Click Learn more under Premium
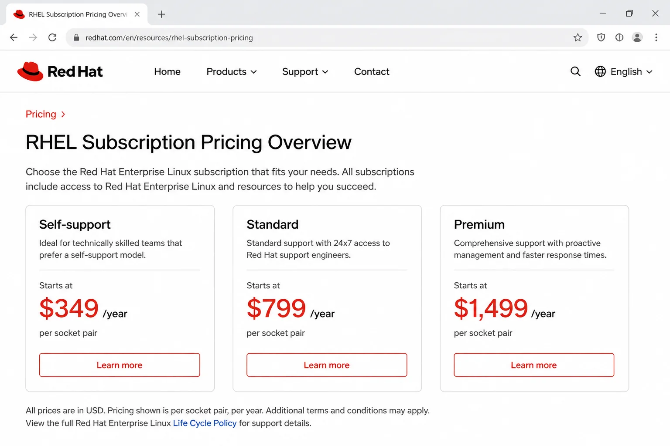This screenshot has width=670, height=446. 534,365
